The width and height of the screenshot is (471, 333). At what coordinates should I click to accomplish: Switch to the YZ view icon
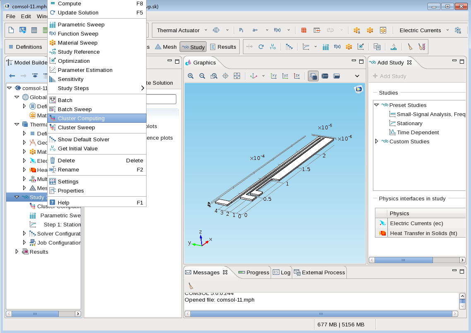click(285, 76)
